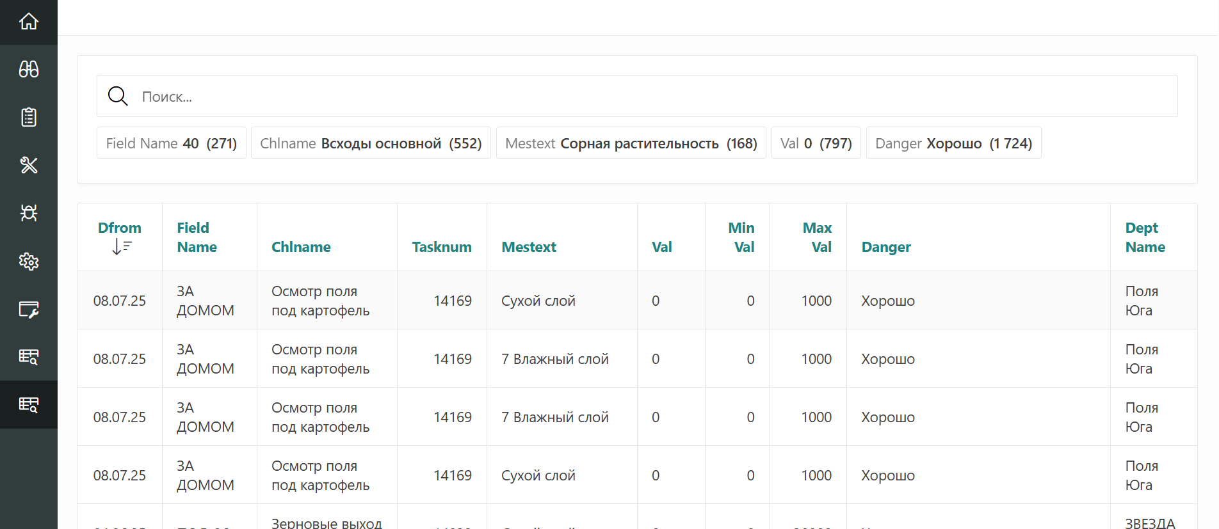Open the settings gears sidebar icon

coord(29,261)
